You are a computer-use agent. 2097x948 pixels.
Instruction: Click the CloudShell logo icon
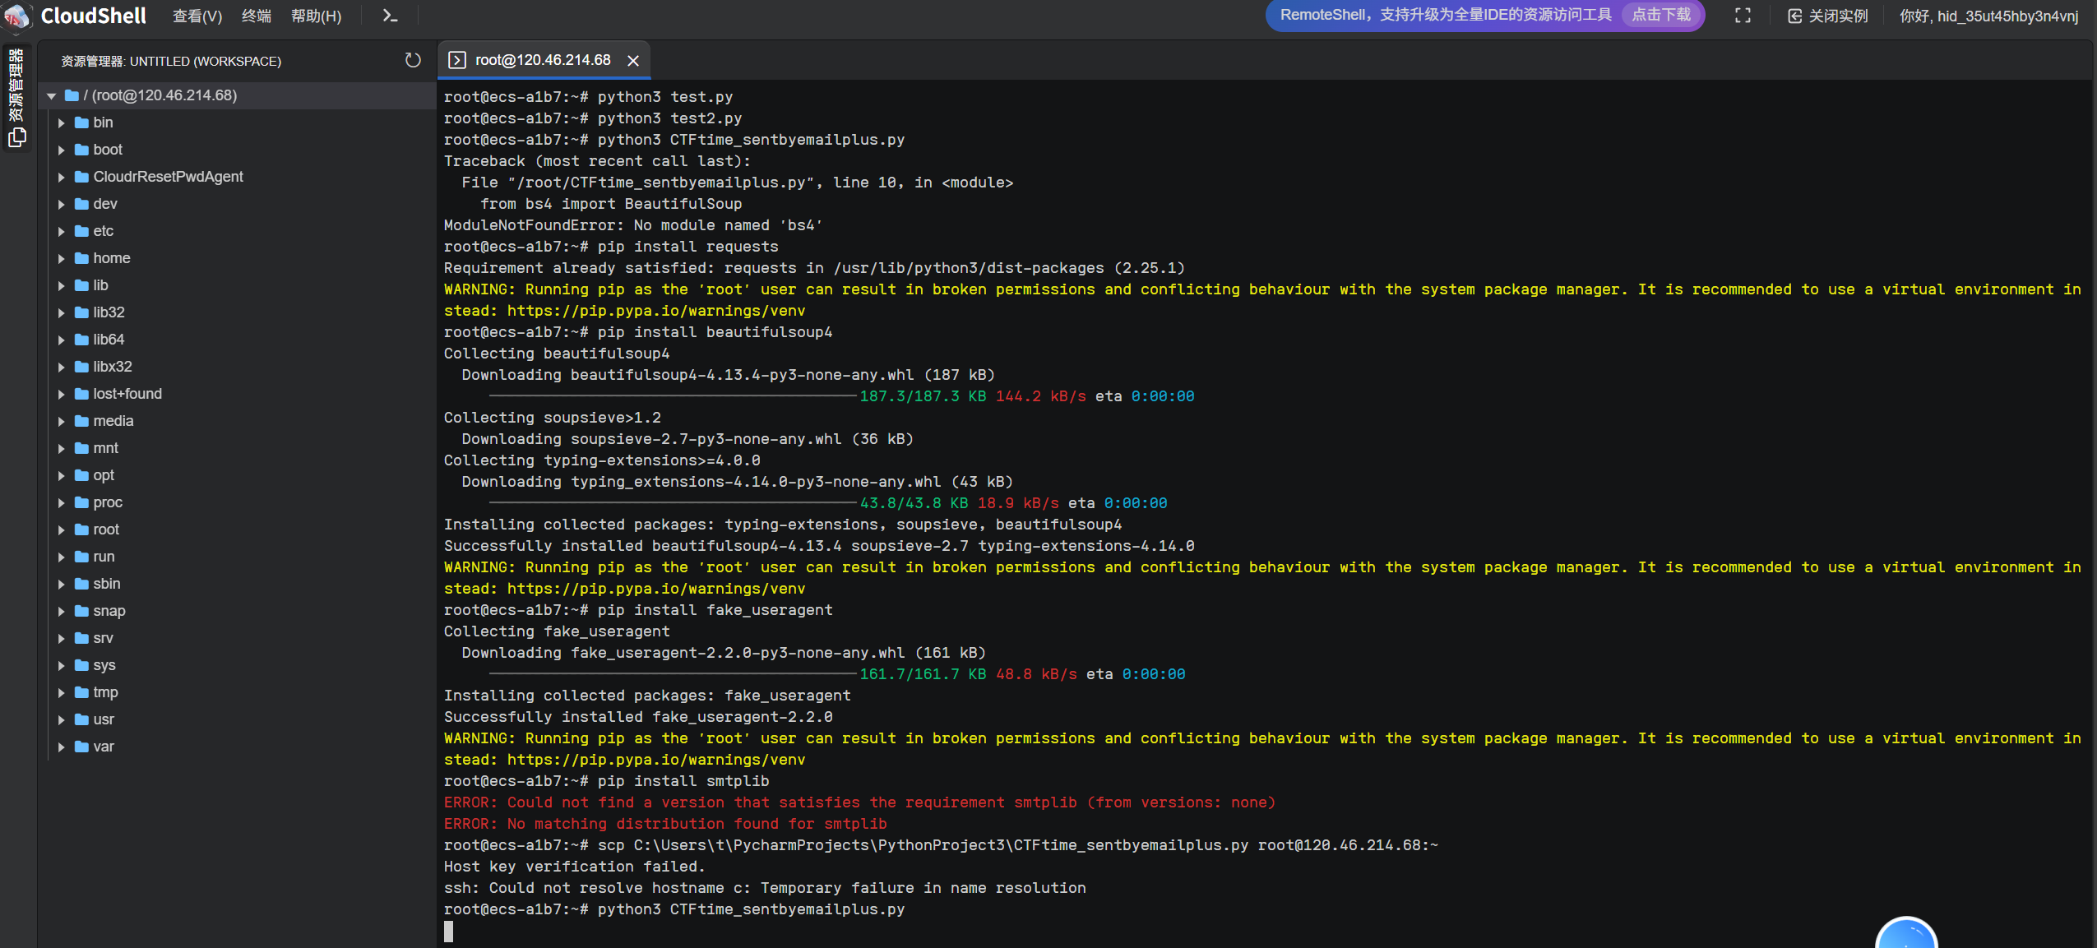coord(16,16)
